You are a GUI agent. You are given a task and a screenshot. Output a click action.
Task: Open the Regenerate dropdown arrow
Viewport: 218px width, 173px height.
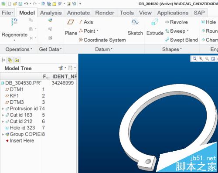click(14, 40)
